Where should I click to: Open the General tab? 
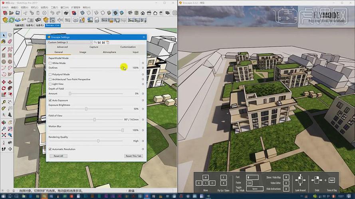pyautogui.click(x=58, y=52)
